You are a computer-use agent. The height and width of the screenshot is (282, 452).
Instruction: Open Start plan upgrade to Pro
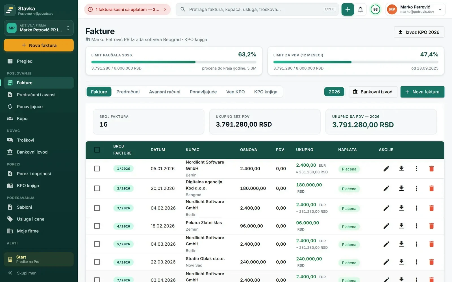pyautogui.click(x=39, y=259)
